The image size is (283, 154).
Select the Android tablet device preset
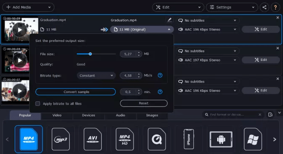221,139
